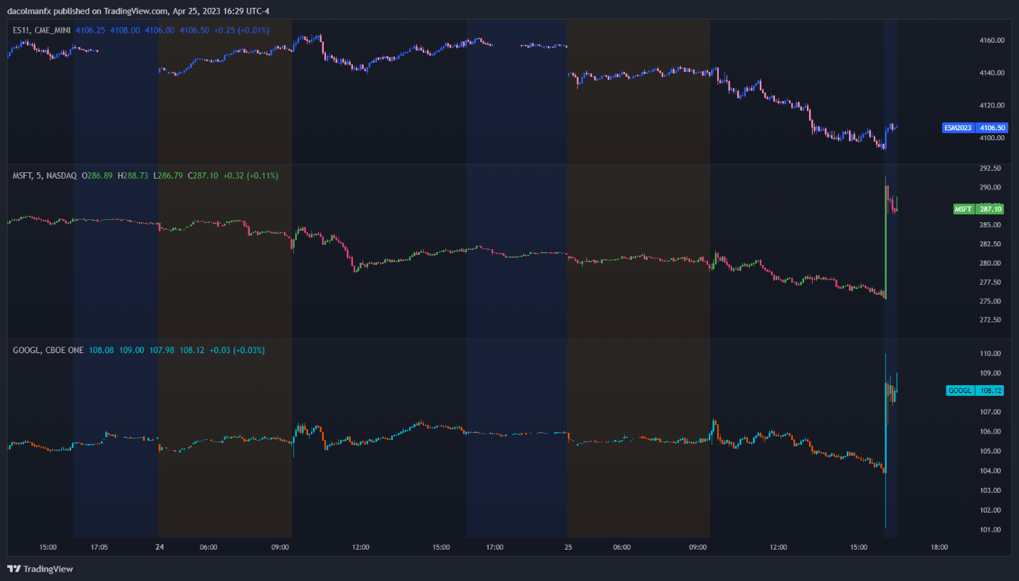This screenshot has width=1019, height=581.
Task: Click the 280.00 price axis label
Action: [991, 263]
